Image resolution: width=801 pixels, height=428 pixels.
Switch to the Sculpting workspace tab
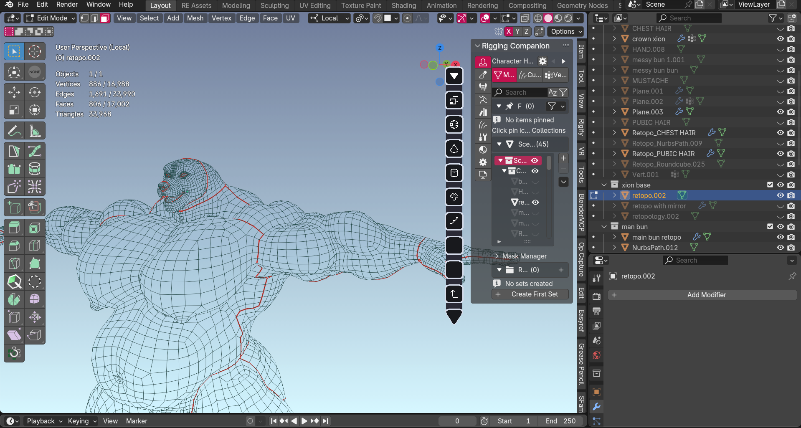[x=274, y=5]
